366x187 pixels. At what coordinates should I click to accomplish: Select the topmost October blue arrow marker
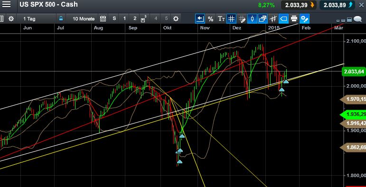point(182,136)
